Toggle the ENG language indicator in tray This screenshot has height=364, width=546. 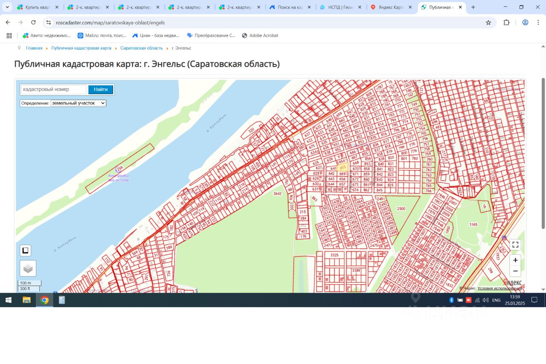[x=496, y=300]
